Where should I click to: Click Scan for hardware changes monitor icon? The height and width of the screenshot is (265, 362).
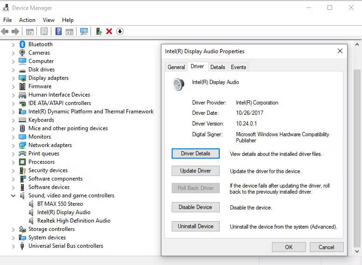(x=84, y=31)
